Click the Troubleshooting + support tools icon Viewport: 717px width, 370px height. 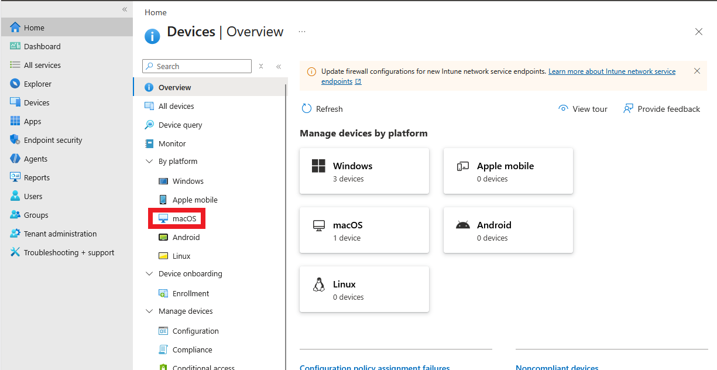tap(15, 252)
